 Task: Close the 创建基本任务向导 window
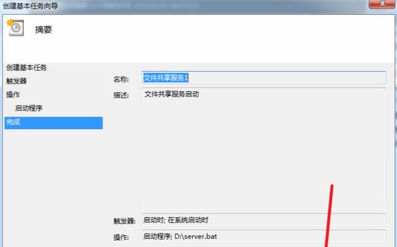click(382, 4)
